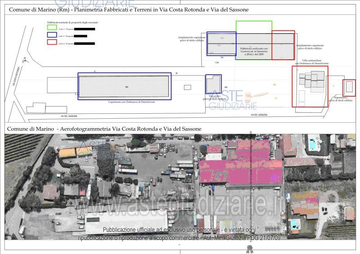Select the small blue-outlined Manufatto building
The height and width of the screenshot is (254, 360).
[213, 84]
